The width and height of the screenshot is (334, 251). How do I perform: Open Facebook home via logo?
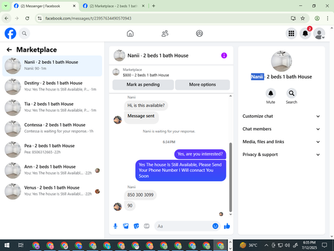(x=10, y=33)
